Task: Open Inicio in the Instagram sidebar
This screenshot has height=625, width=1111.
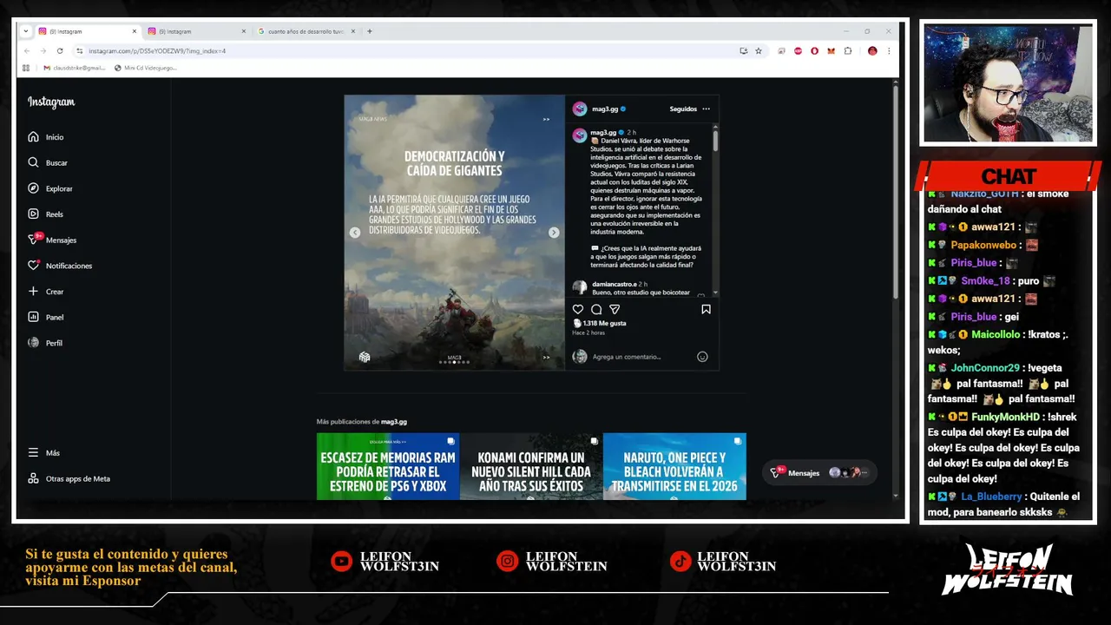Action: pos(45,137)
